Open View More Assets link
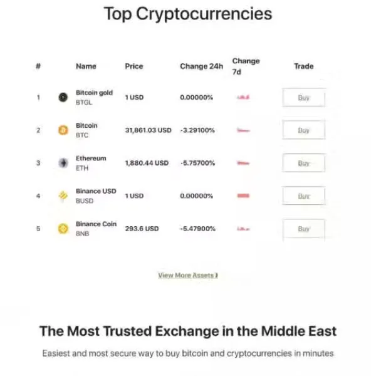This screenshot has height=376, width=376. 188,275
